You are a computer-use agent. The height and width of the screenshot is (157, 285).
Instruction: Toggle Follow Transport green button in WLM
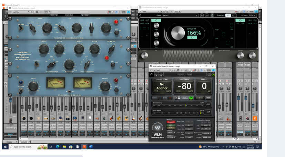coord(191,98)
